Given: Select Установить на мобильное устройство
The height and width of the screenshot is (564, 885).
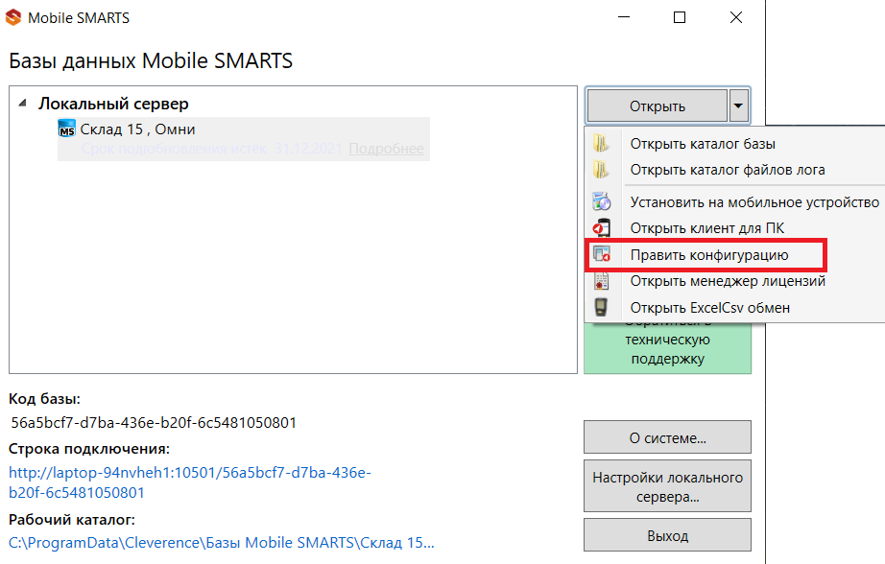Looking at the screenshot, I should coord(735,202).
